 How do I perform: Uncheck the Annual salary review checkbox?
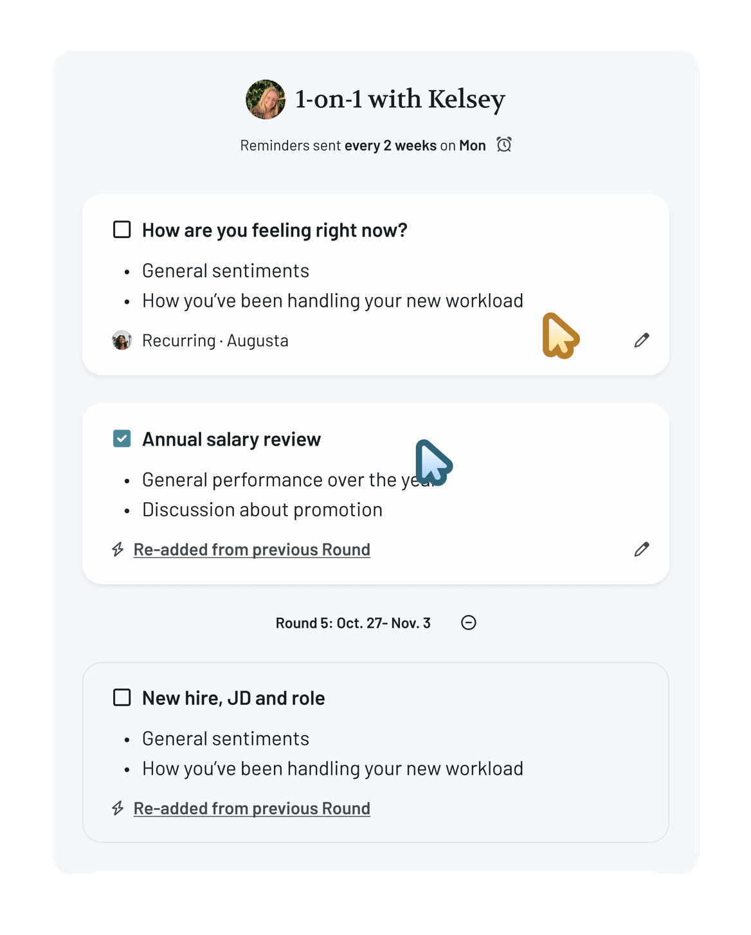click(x=122, y=438)
